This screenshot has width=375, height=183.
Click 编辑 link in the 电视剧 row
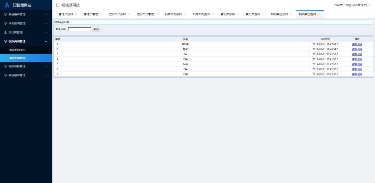point(354,44)
